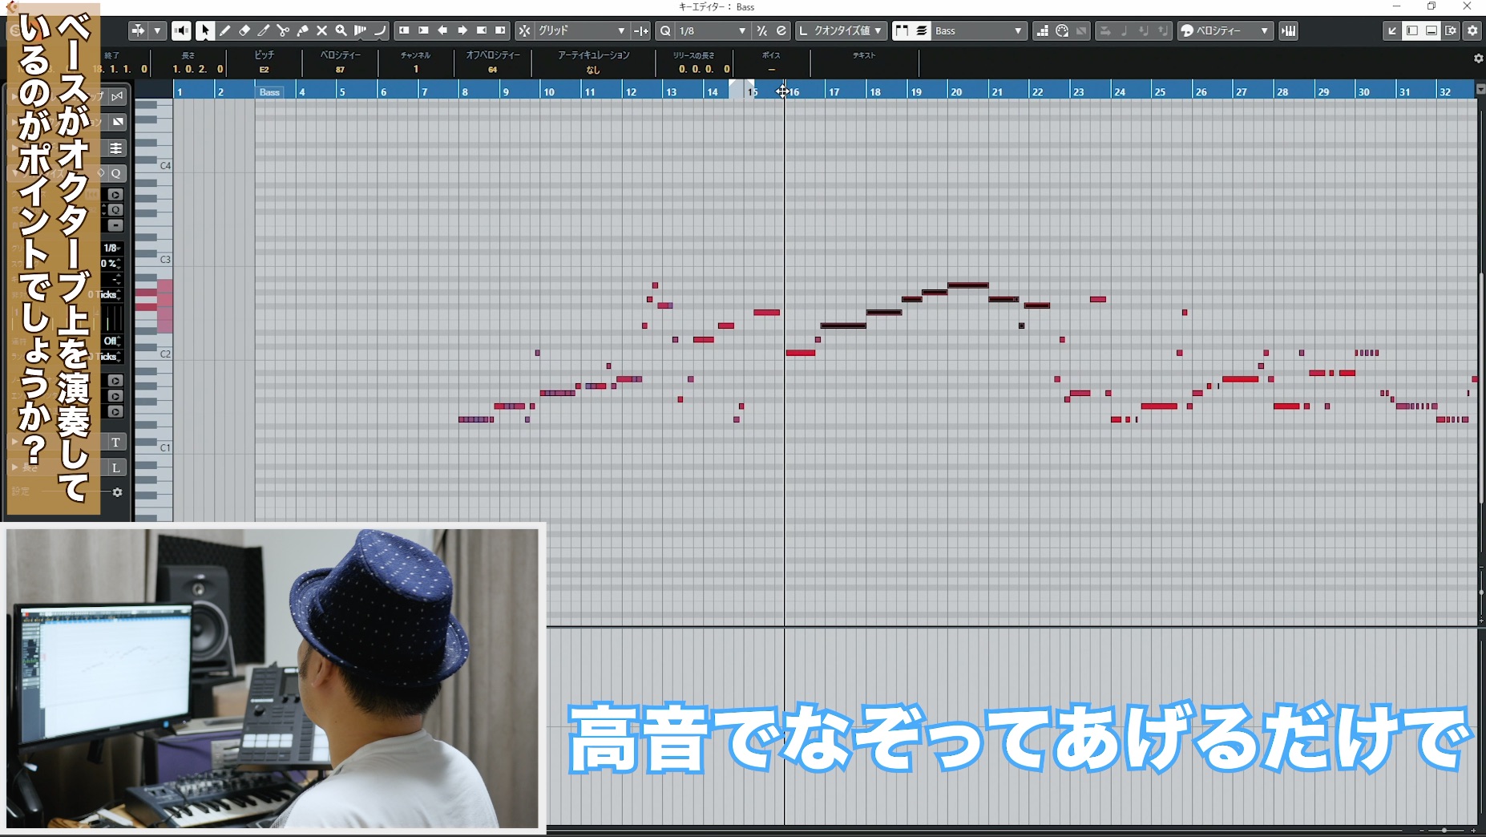The height and width of the screenshot is (837, 1486).
Task: Open inspector settings gear at bottom
Action: point(117,492)
